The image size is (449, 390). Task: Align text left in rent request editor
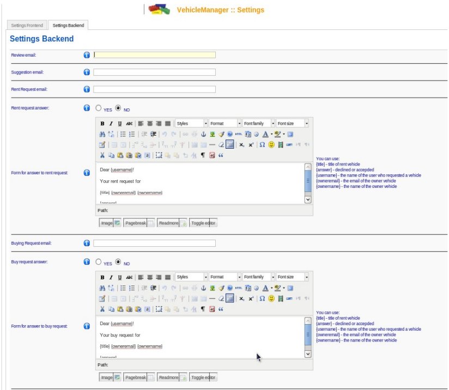141,124
